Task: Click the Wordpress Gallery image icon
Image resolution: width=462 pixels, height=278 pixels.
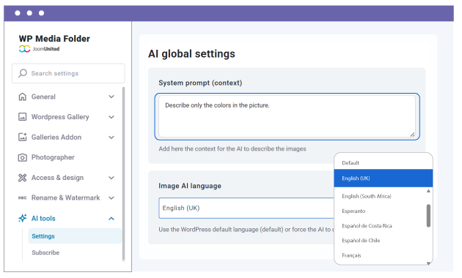Action: click(x=23, y=117)
